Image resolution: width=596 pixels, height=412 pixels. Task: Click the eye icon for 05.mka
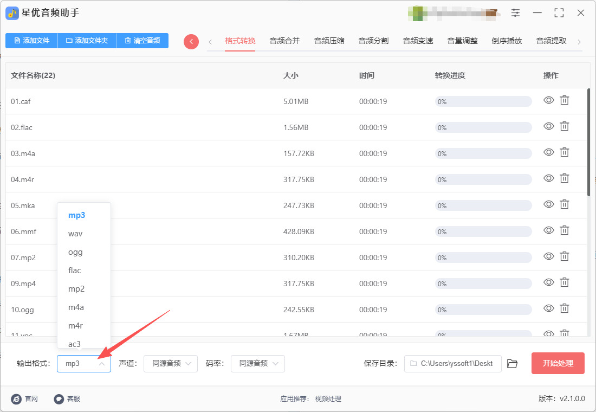[548, 204]
